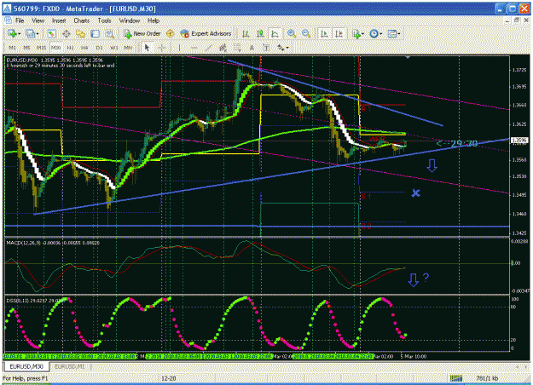Open the Data Window crosshair icon
The width and height of the screenshot is (533, 385).
click(x=67, y=33)
